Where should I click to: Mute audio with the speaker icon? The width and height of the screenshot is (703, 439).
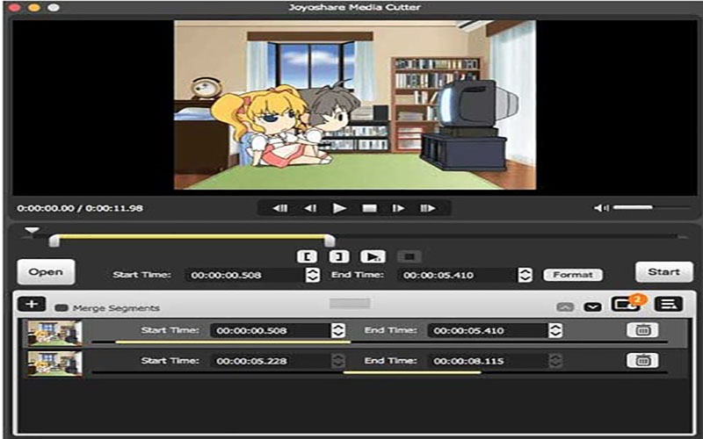[601, 208]
